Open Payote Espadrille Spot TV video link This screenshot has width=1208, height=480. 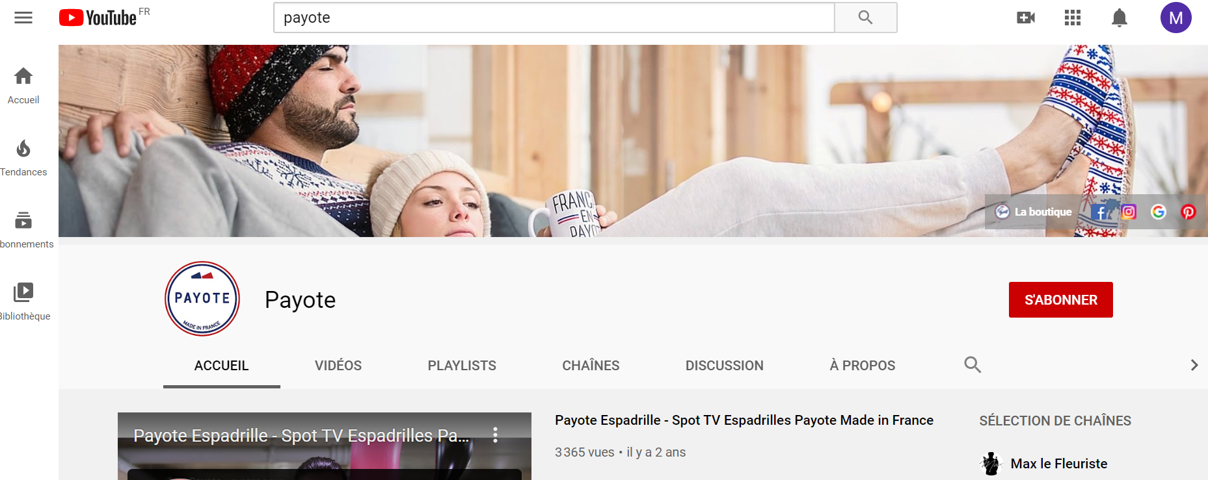coord(744,420)
